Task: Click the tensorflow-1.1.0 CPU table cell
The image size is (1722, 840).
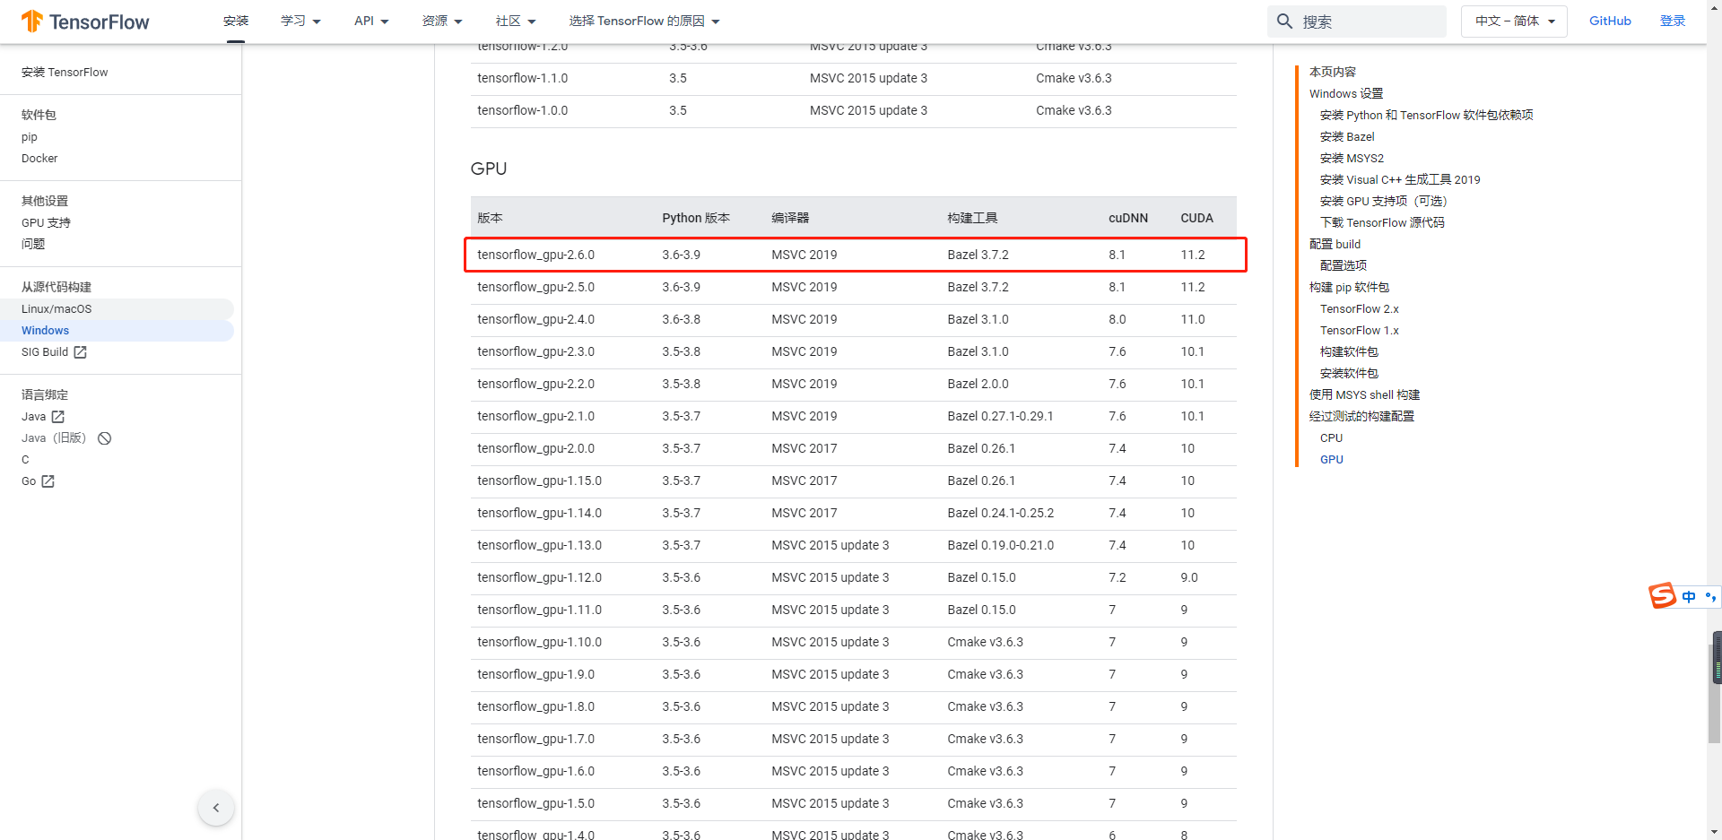Action: (523, 79)
